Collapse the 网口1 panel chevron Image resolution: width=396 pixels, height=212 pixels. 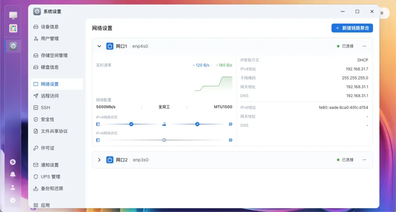coord(99,46)
